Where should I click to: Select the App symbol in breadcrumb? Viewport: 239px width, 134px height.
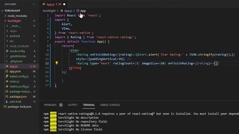point(83,11)
